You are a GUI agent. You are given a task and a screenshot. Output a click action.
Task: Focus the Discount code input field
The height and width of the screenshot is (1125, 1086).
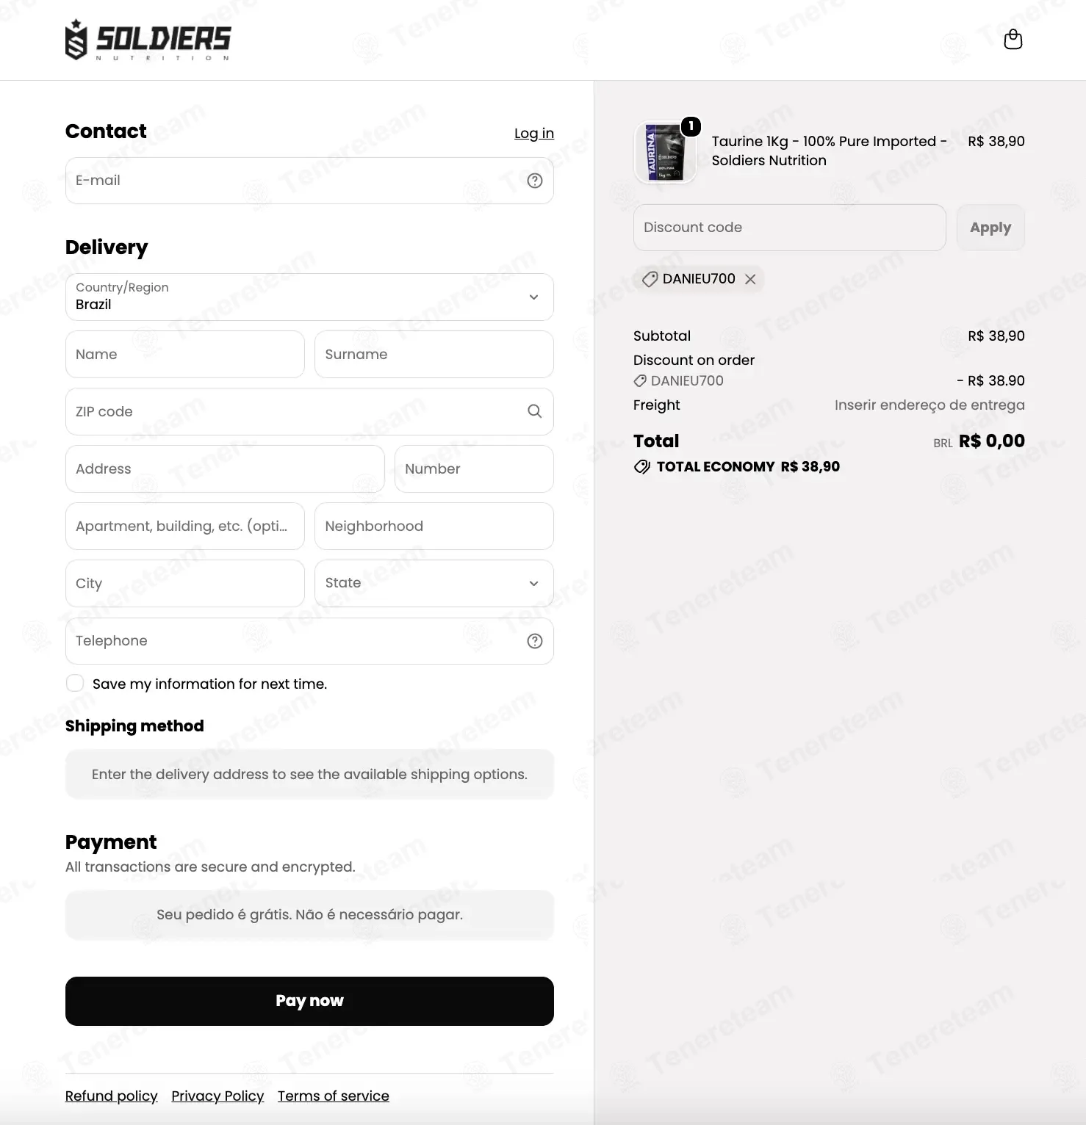tap(790, 228)
